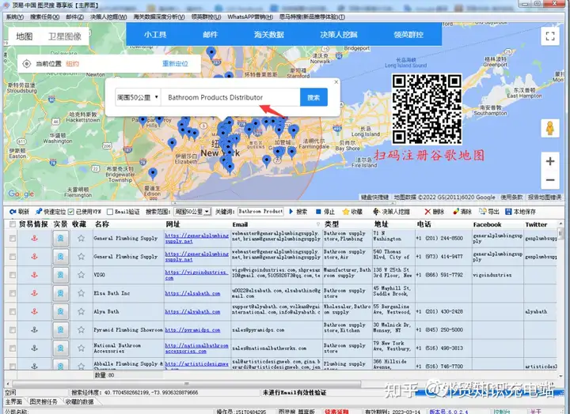
Task: Click 报告地图错误 link on map
Action: [x=544, y=197]
